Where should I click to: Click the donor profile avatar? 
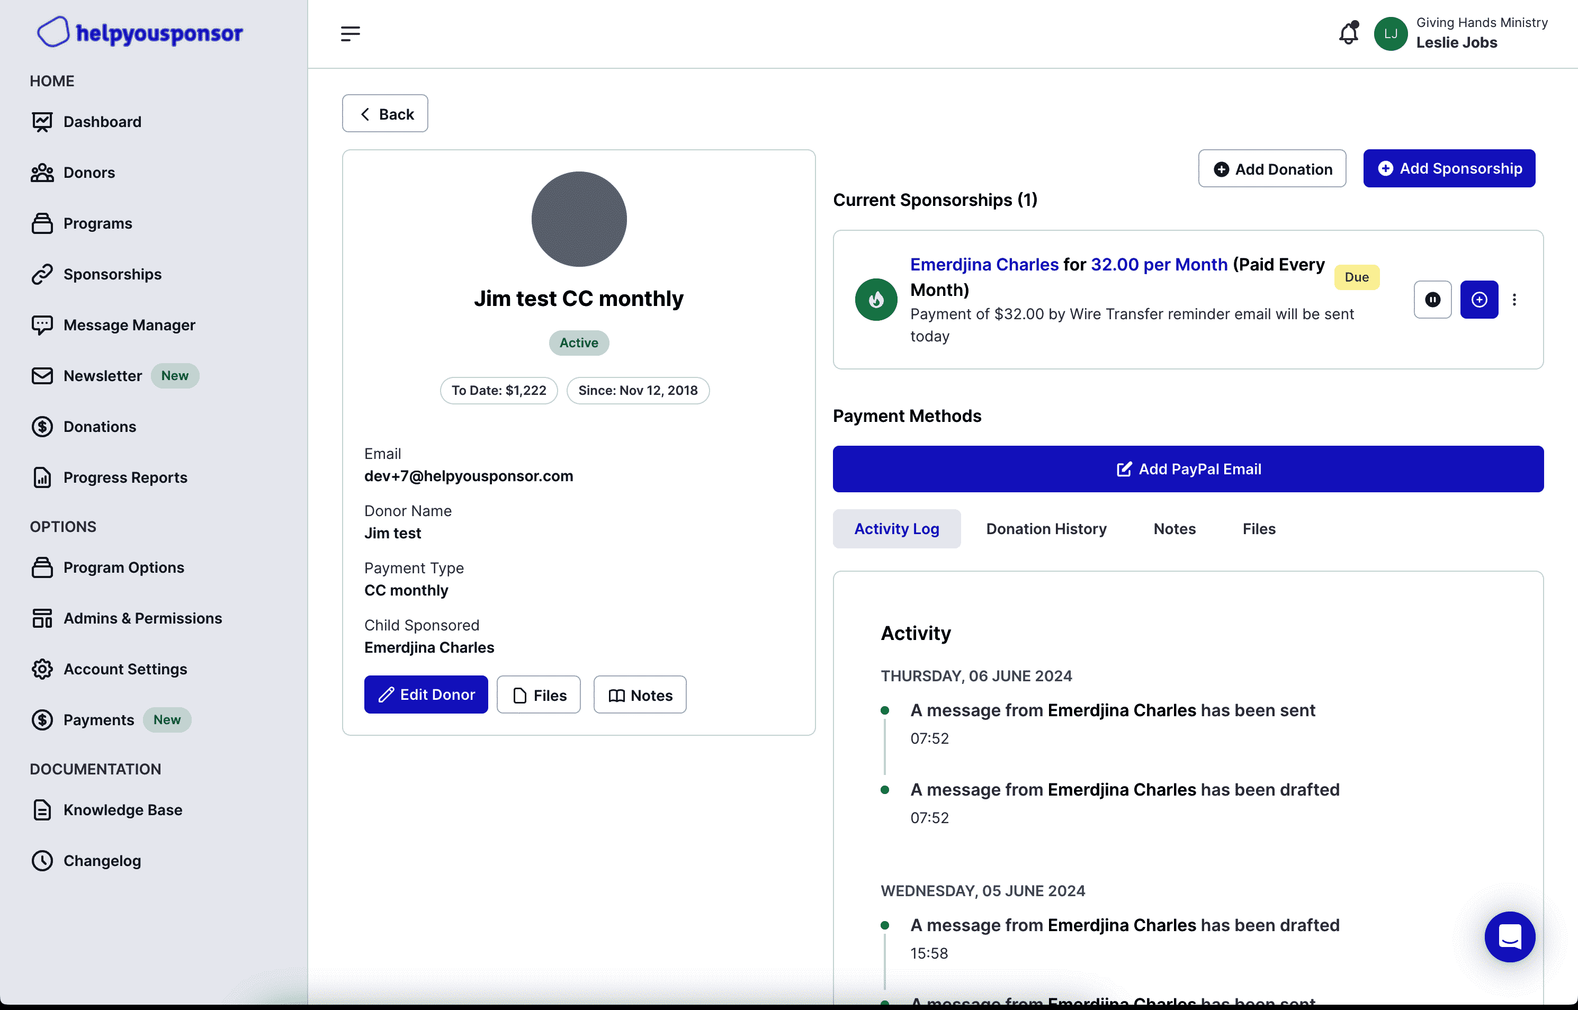click(x=578, y=219)
